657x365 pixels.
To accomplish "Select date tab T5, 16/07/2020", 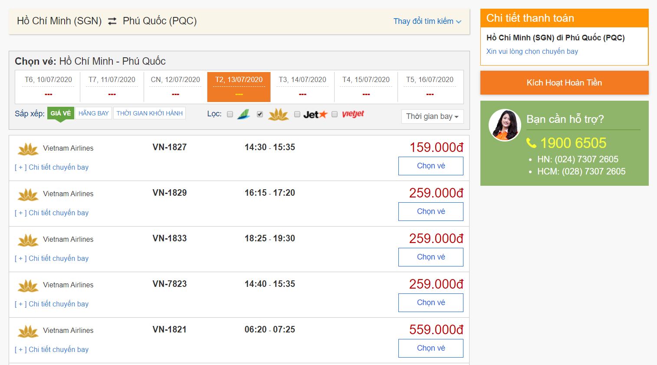I will (430, 86).
